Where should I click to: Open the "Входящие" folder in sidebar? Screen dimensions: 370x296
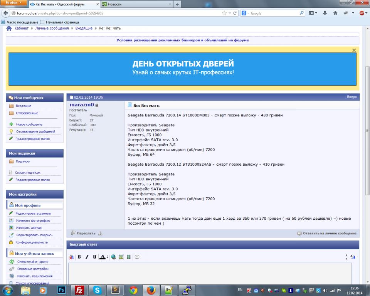[x=24, y=106]
